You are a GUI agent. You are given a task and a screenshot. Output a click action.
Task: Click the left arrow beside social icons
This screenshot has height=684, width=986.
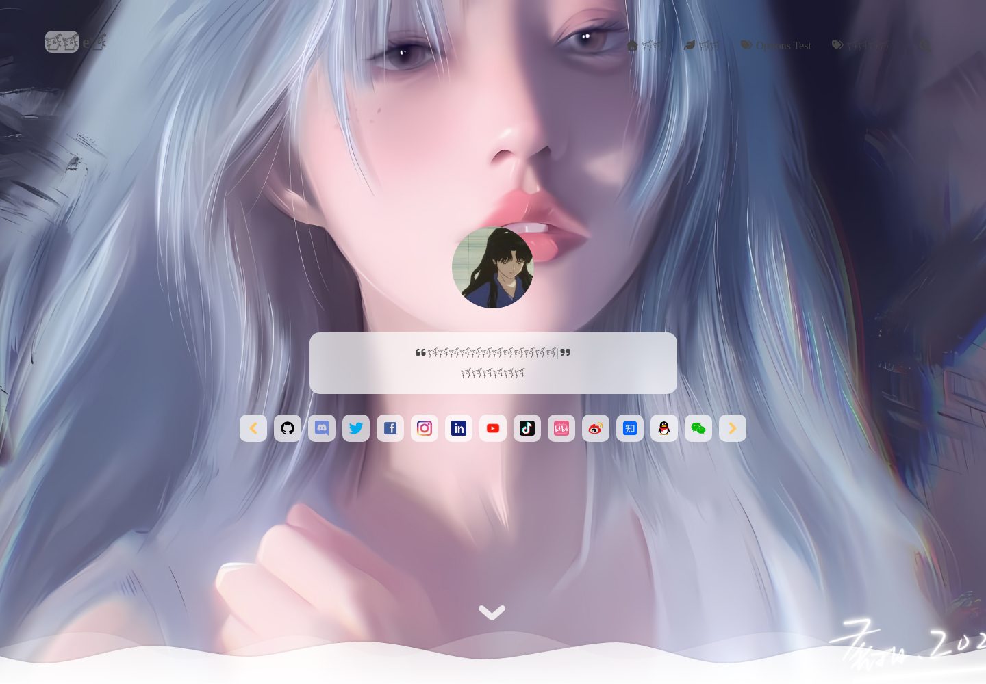click(x=253, y=428)
